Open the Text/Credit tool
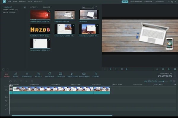The height and width of the screenshot is (118, 178). click(x=27, y=75)
